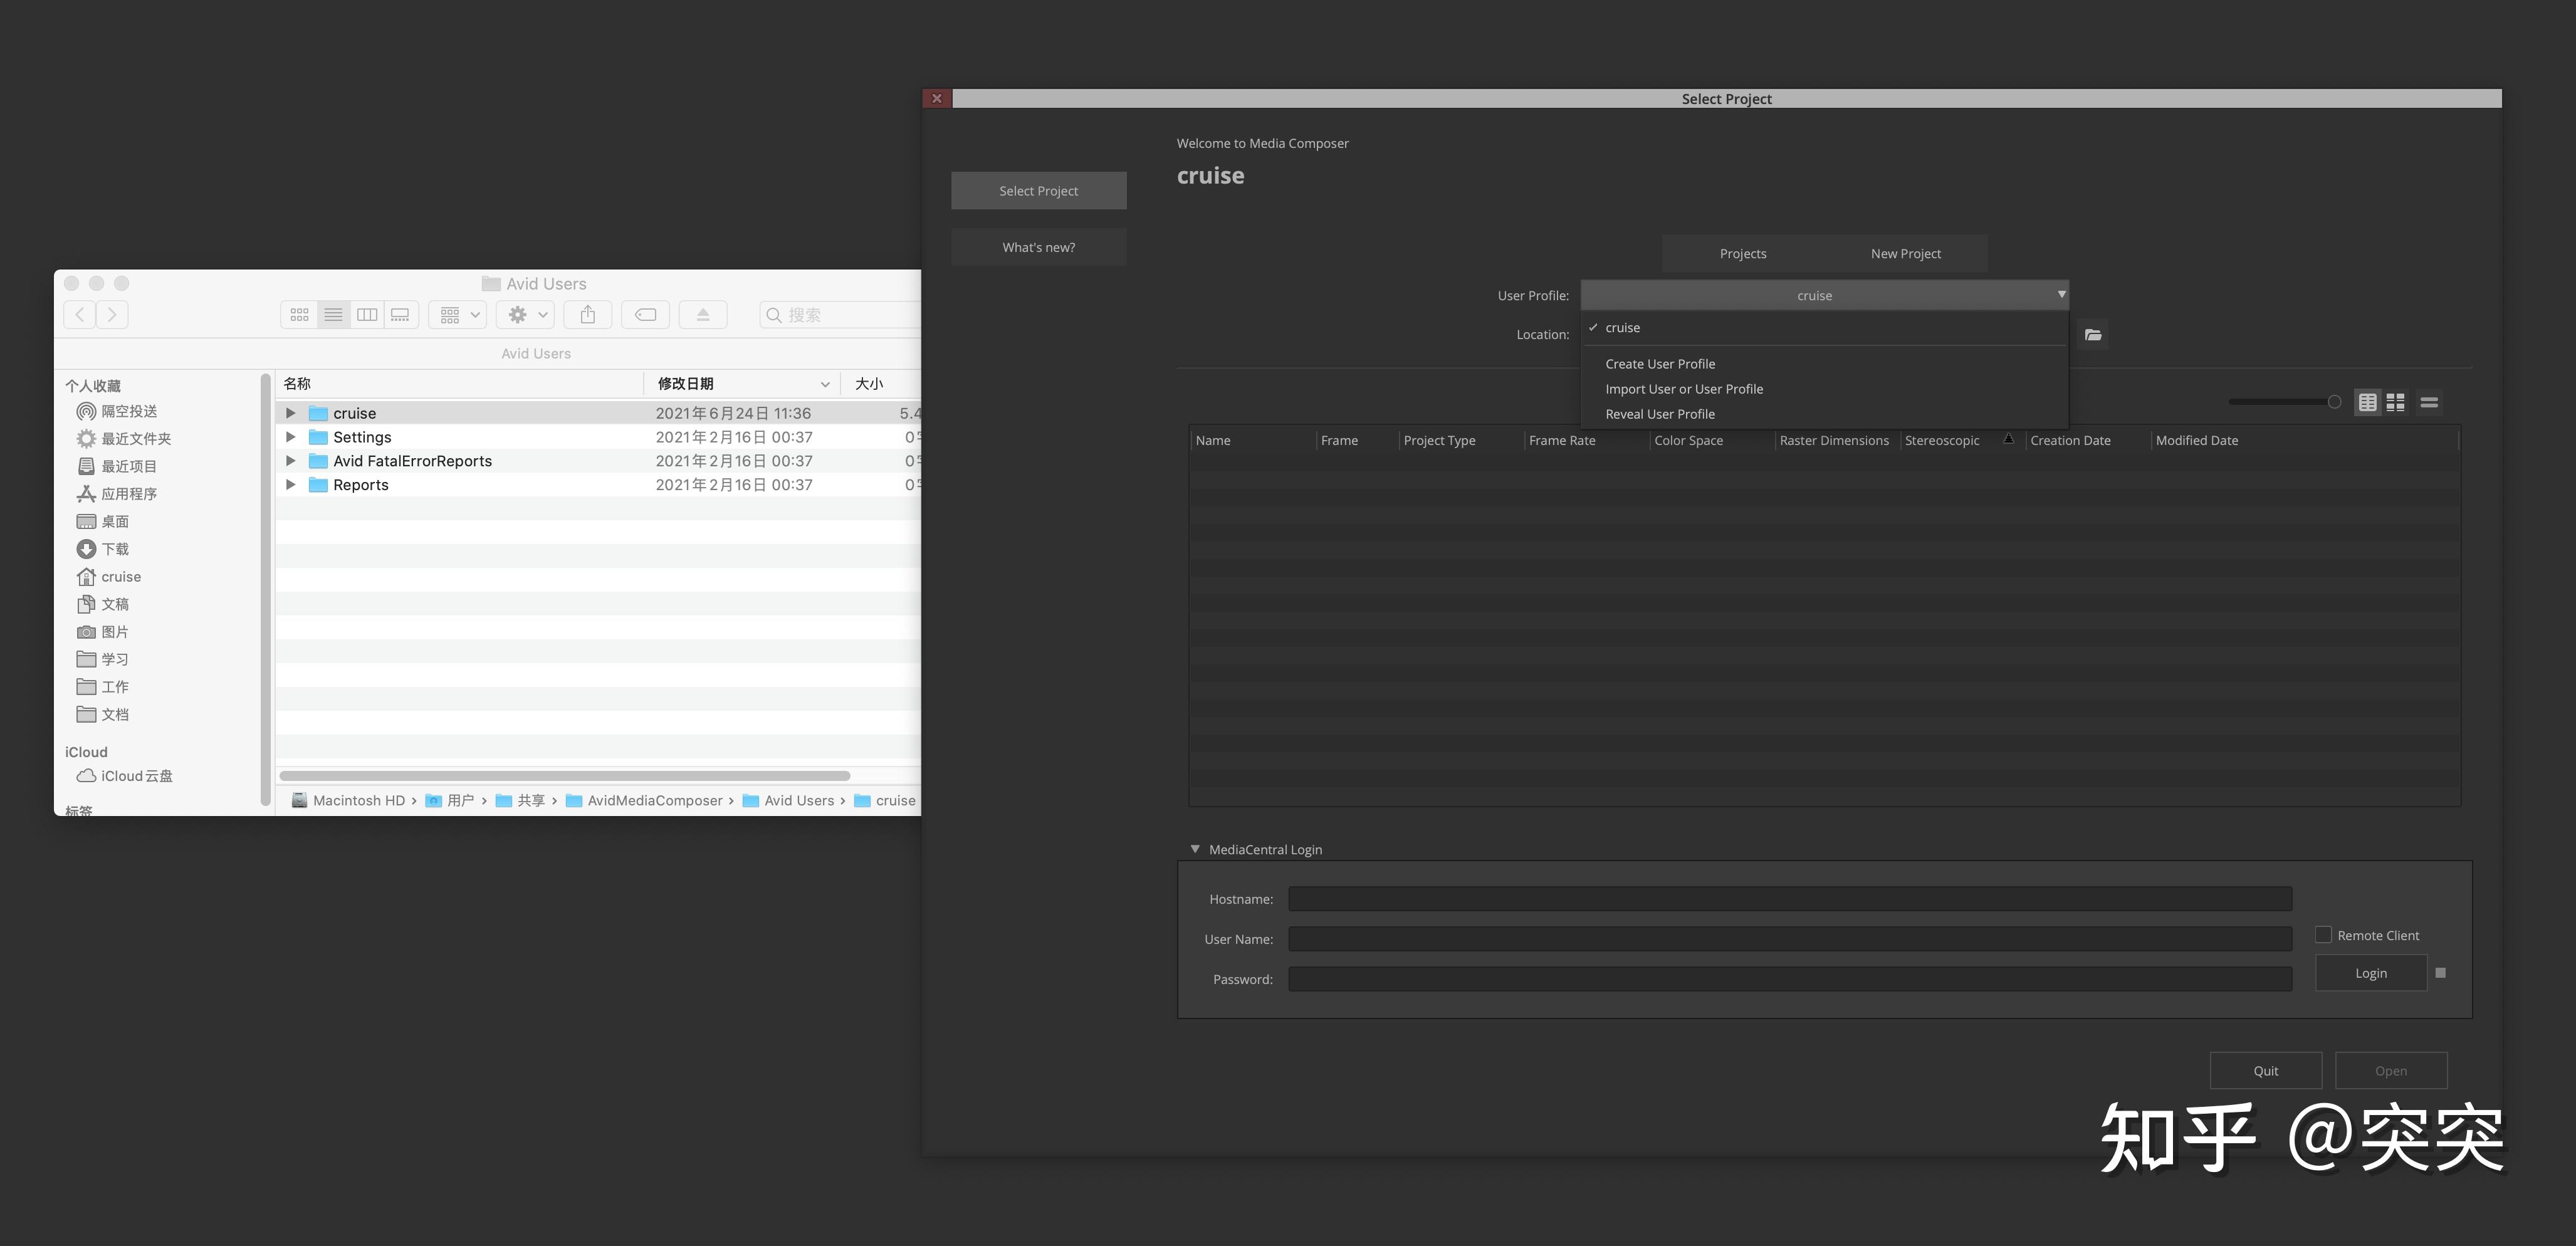The width and height of the screenshot is (2576, 1246).
Task: Click the browse location folder icon
Action: [x=2093, y=335]
